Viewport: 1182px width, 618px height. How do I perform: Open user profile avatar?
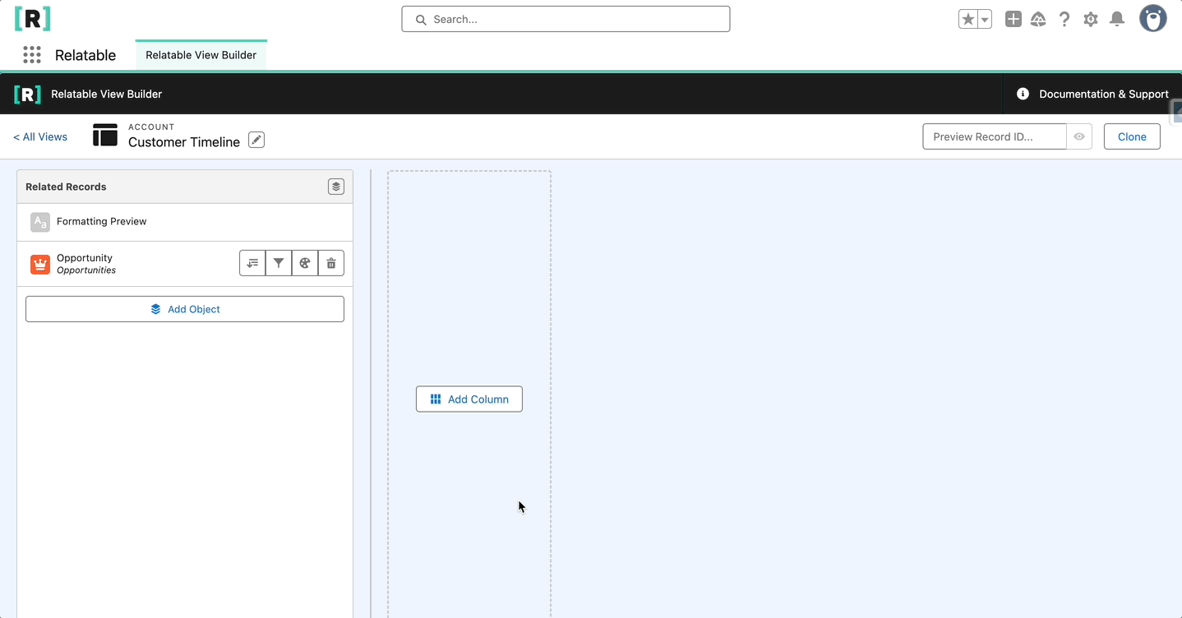(x=1153, y=19)
